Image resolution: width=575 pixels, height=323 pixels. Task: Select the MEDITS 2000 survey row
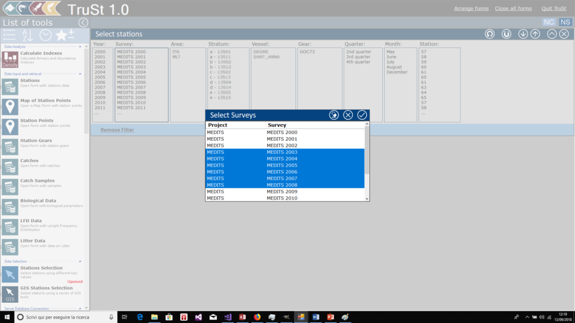click(285, 132)
